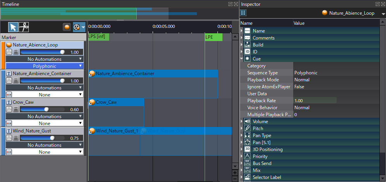This screenshot has height=182, width=386.
Task: Click mixer icon on Nature_Ambience_Container track
Action: (x=16, y=81)
